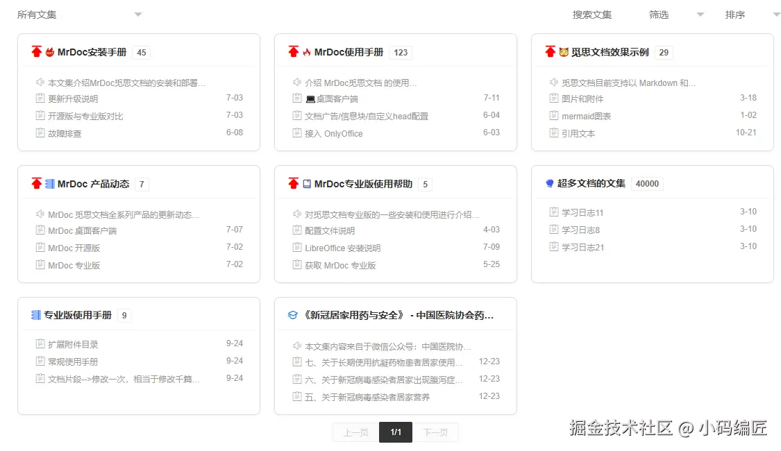Click red pin icon on MrDoc专业版使用帮助
Screen dimensions: 781x451
click(294, 183)
